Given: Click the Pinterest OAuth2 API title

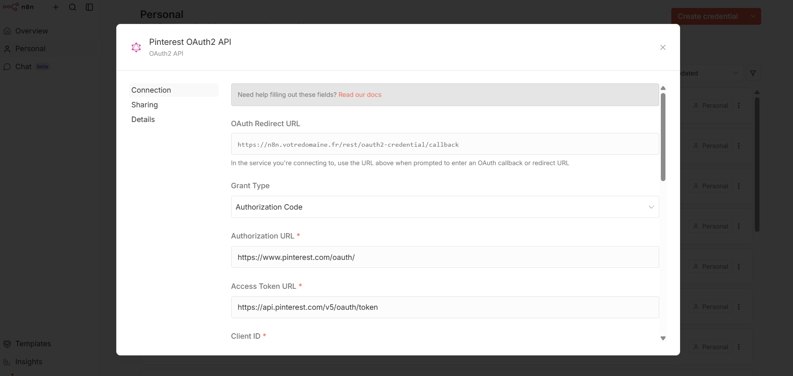Looking at the screenshot, I should pos(190,42).
